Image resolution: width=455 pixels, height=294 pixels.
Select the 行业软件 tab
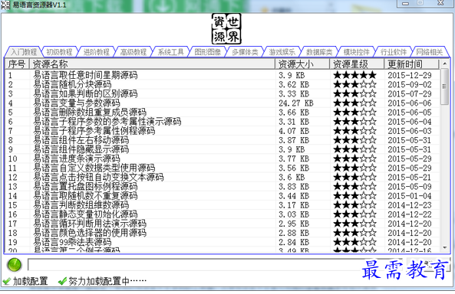coord(394,52)
